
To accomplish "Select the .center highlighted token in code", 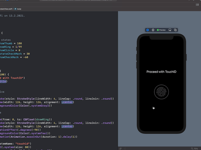I will coord(67,102).
